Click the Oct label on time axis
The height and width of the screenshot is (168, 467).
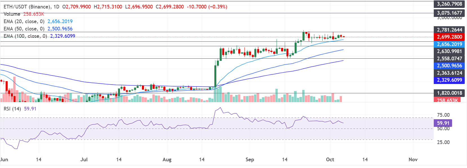click(x=330, y=160)
